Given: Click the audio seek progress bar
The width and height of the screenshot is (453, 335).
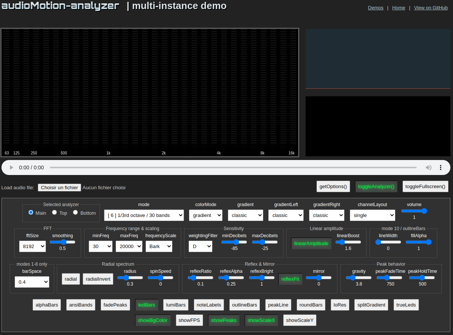Looking at the screenshot, I should click(x=233, y=167).
